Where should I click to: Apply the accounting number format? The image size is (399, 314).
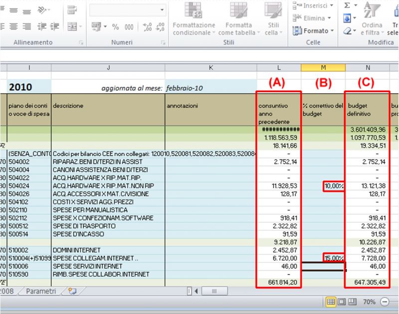pos(96,26)
